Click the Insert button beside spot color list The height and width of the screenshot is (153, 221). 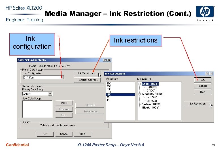click(x=64, y=103)
